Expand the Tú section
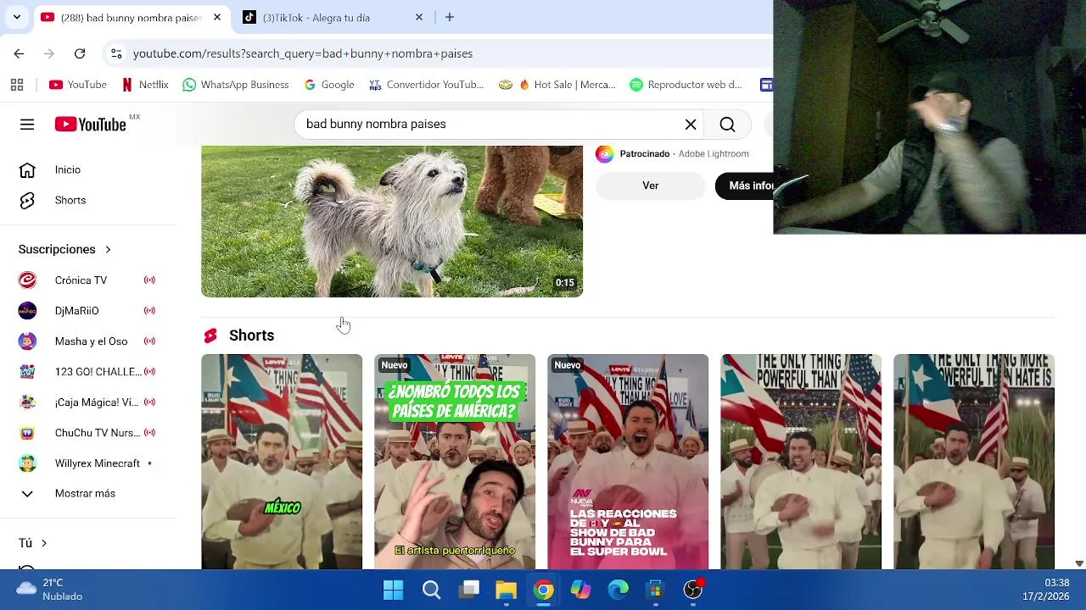 click(32, 543)
